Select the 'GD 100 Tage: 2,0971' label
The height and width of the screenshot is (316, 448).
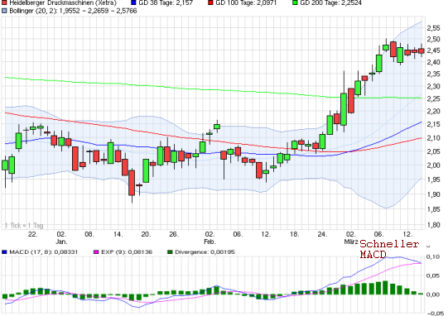click(x=246, y=2)
